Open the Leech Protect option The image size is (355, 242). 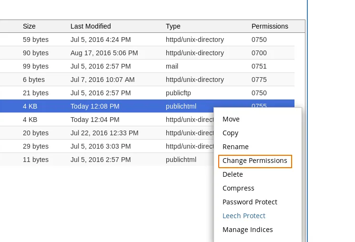tap(244, 216)
